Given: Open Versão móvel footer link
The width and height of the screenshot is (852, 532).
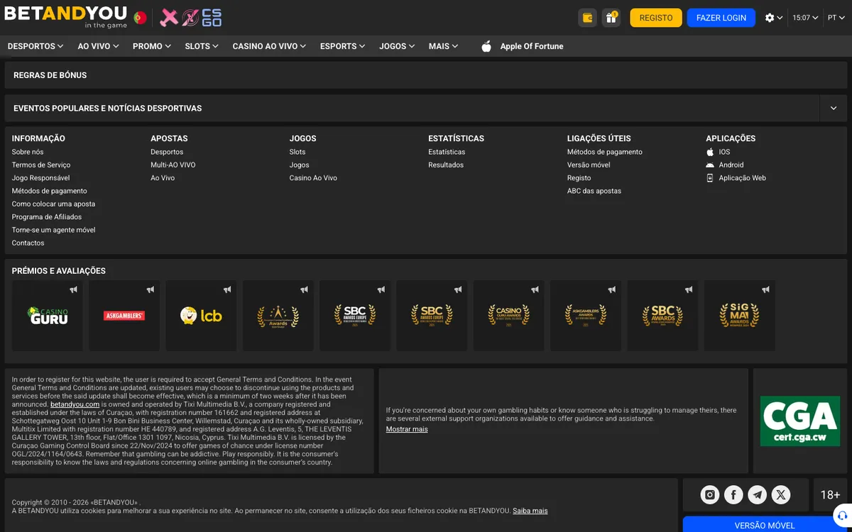Looking at the screenshot, I should click(589, 165).
